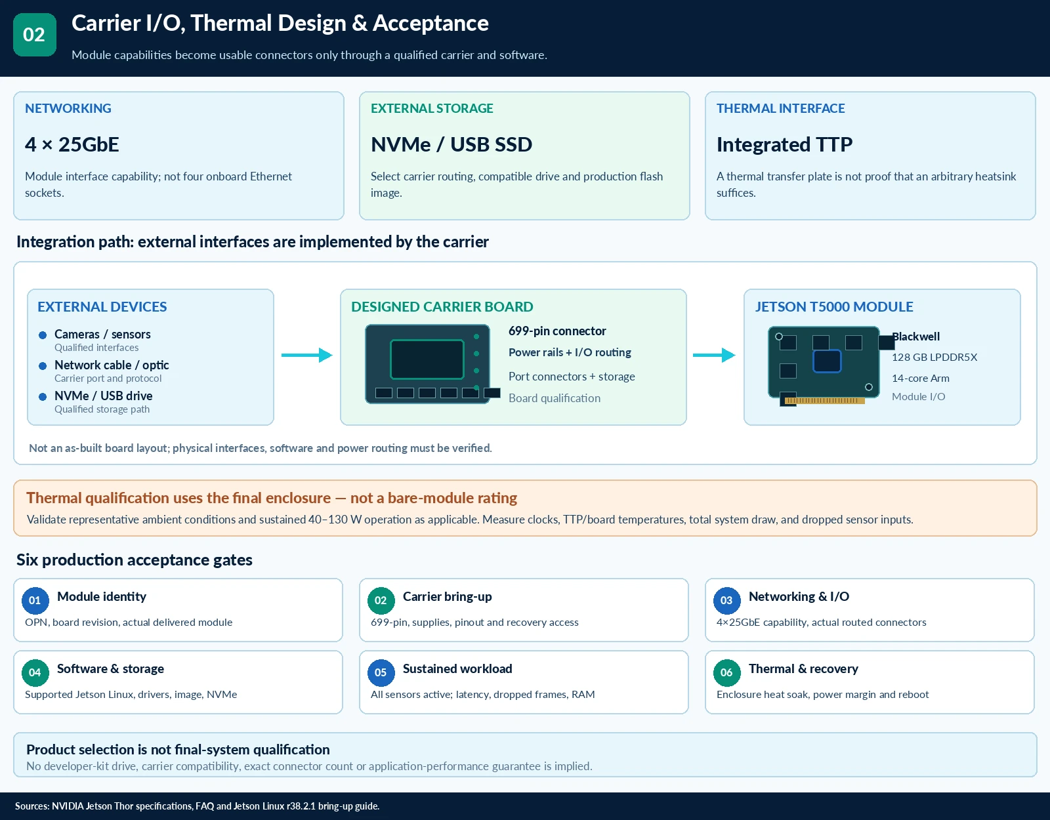Image resolution: width=1050 pixels, height=820 pixels.
Task: Select the Sources line in the footer
Action: pos(197,806)
